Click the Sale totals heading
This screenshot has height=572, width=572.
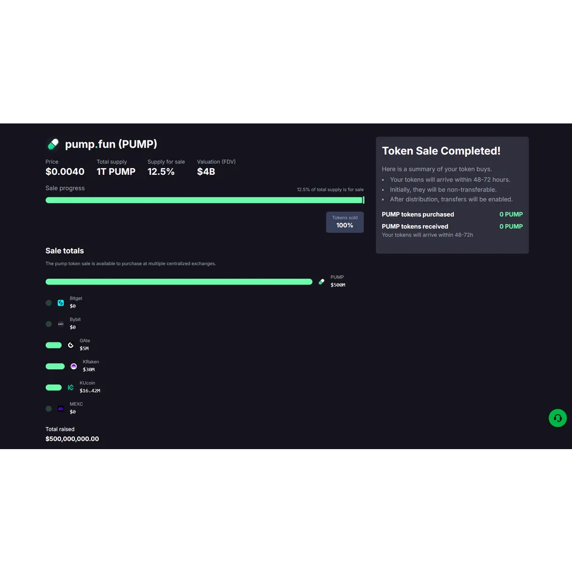tap(65, 251)
